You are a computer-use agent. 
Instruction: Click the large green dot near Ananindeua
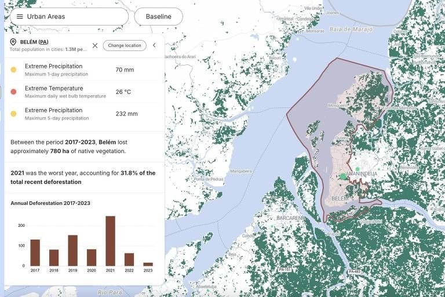click(342, 176)
